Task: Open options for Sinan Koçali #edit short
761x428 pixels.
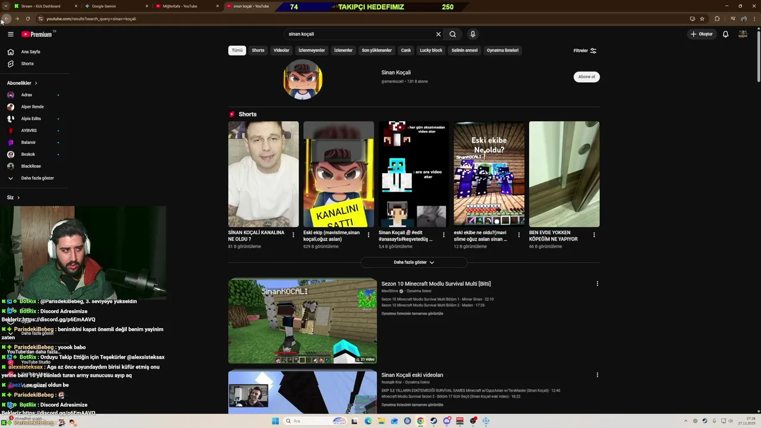Action: 444,235
